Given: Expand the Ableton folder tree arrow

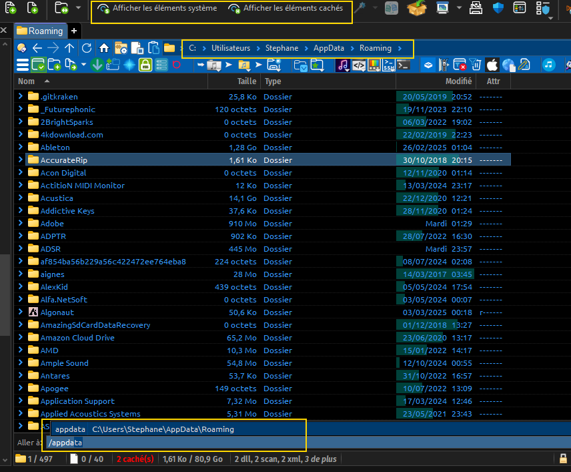Looking at the screenshot, I should pos(21,148).
